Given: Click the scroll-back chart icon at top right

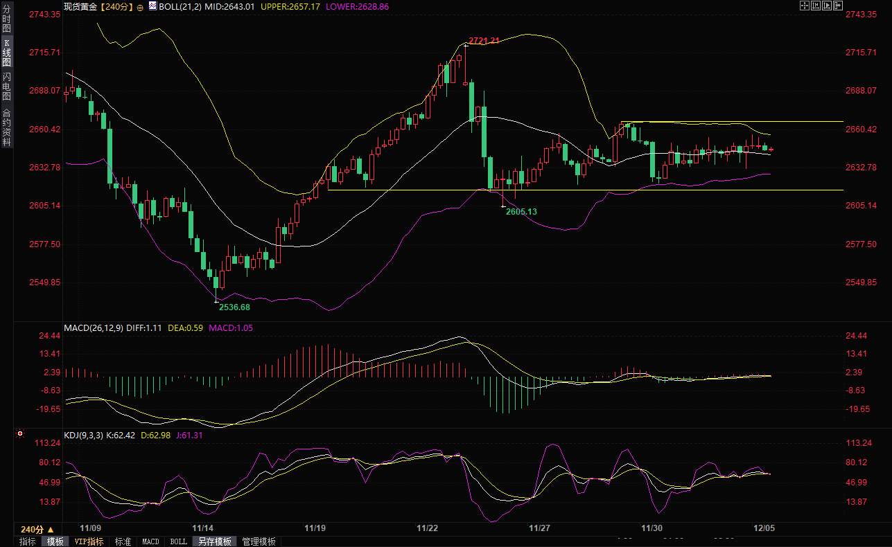Looking at the screenshot, I should pos(816,6).
